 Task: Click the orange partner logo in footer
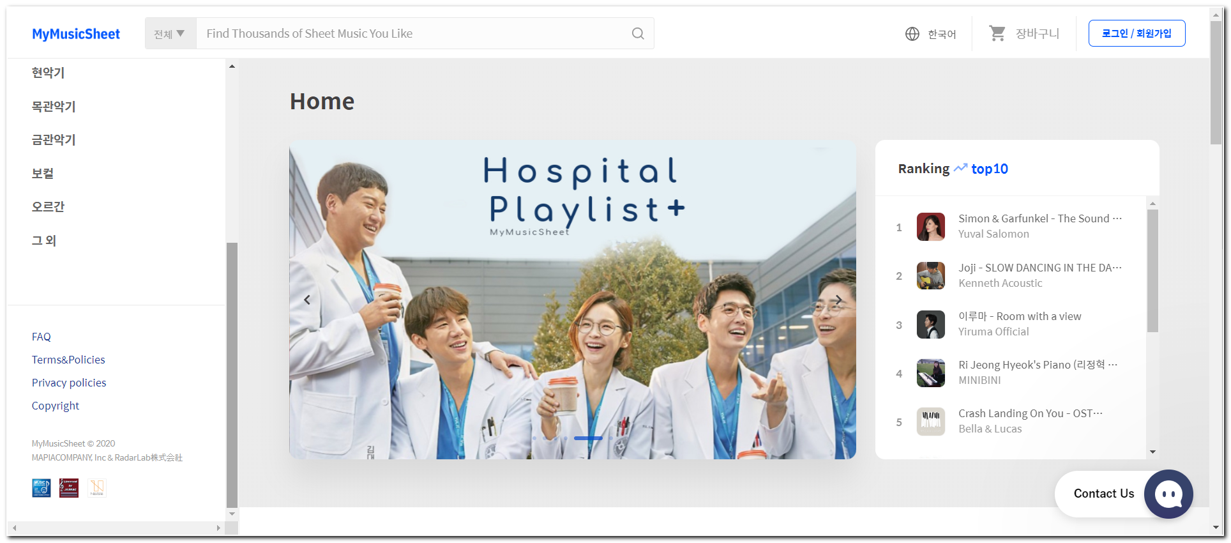point(96,488)
